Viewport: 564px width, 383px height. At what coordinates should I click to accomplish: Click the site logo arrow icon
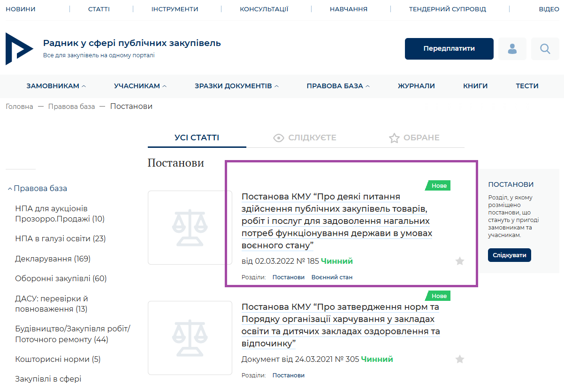pos(19,49)
